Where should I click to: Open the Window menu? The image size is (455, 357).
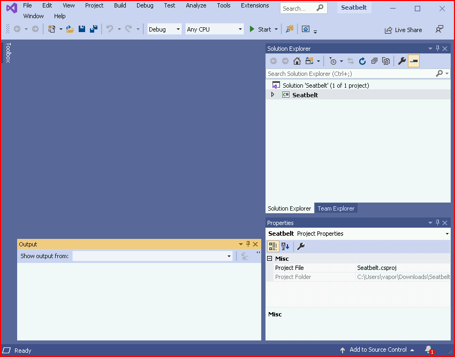33,16
